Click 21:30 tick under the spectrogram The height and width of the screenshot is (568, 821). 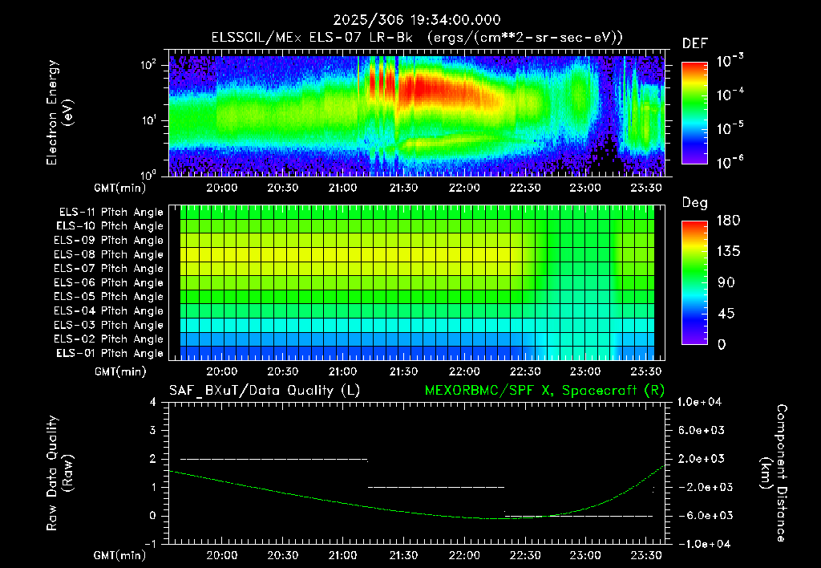404,188
